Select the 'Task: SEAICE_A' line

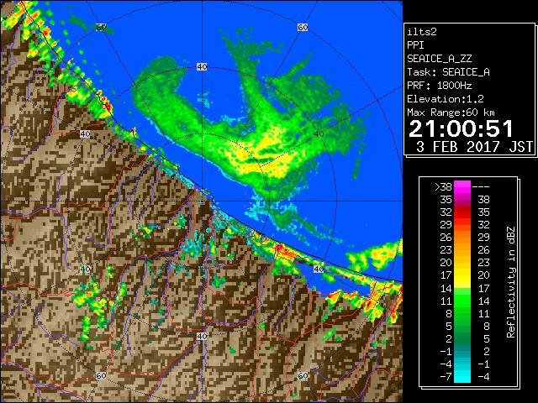[x=448, y=72]
